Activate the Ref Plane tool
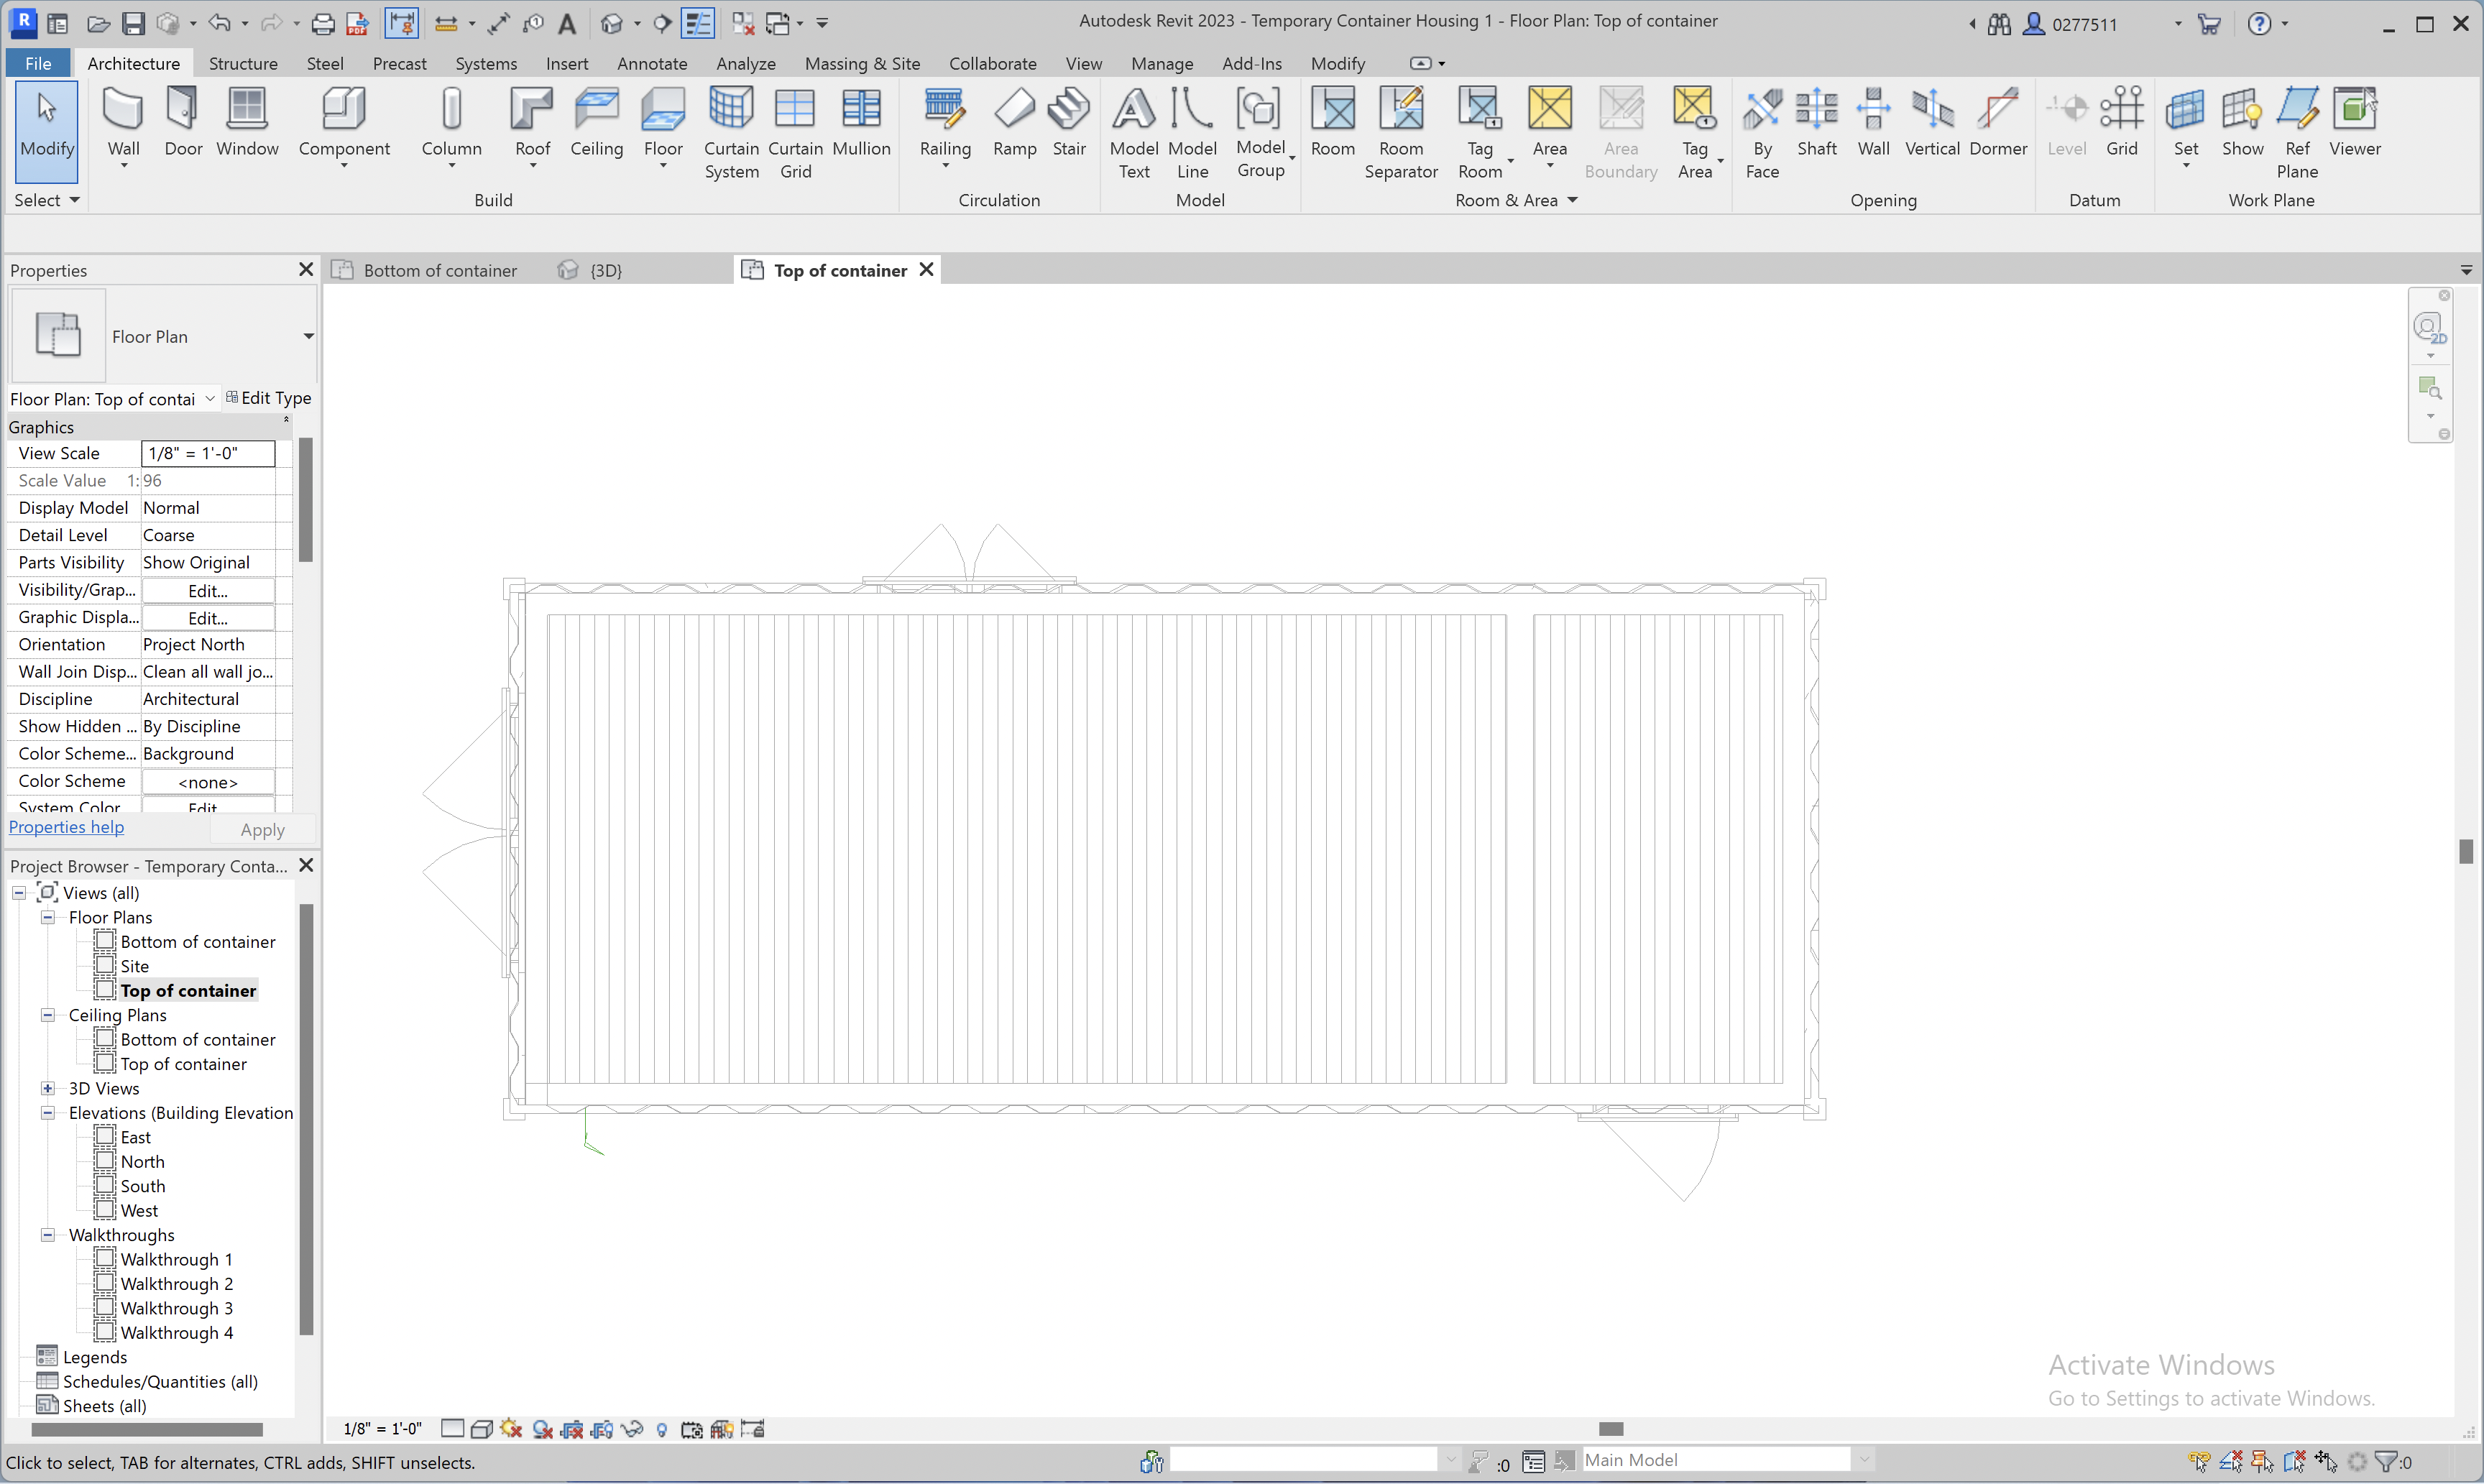 pyautogui.click(x=2296, y=130)
